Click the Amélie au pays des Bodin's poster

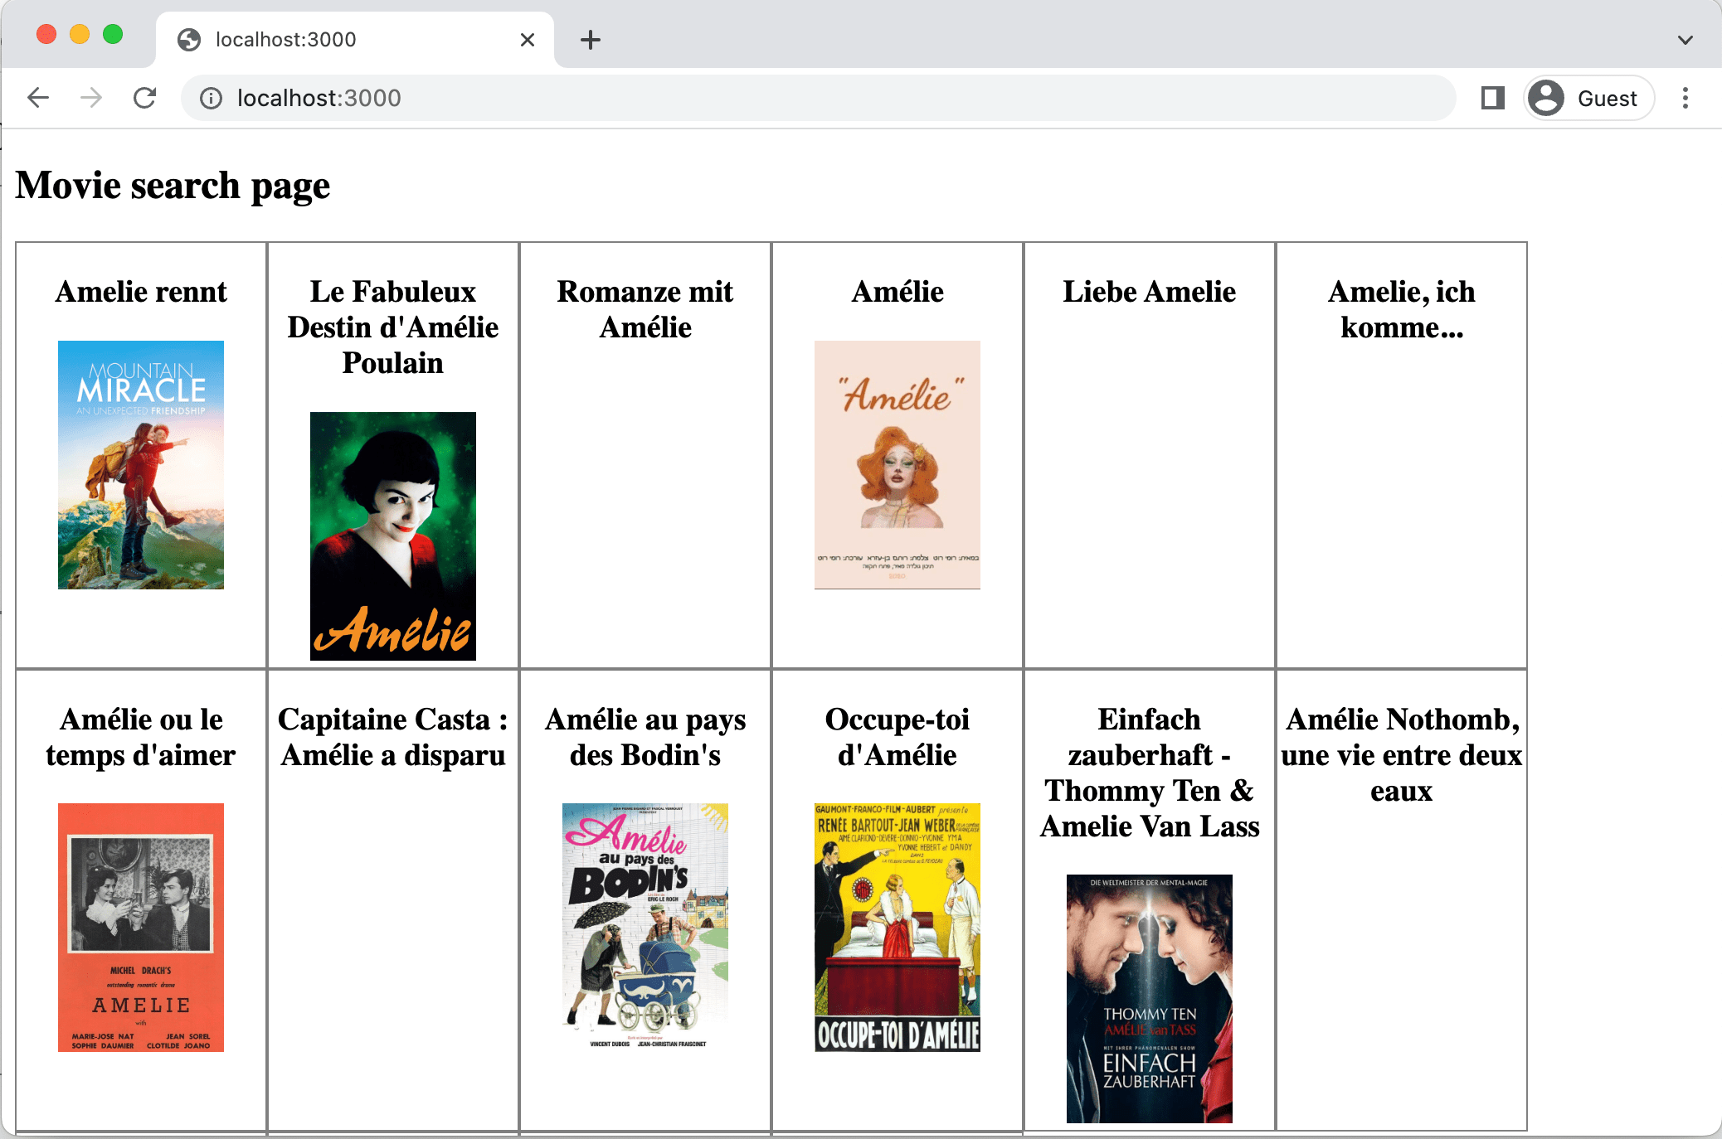[645, 927]
